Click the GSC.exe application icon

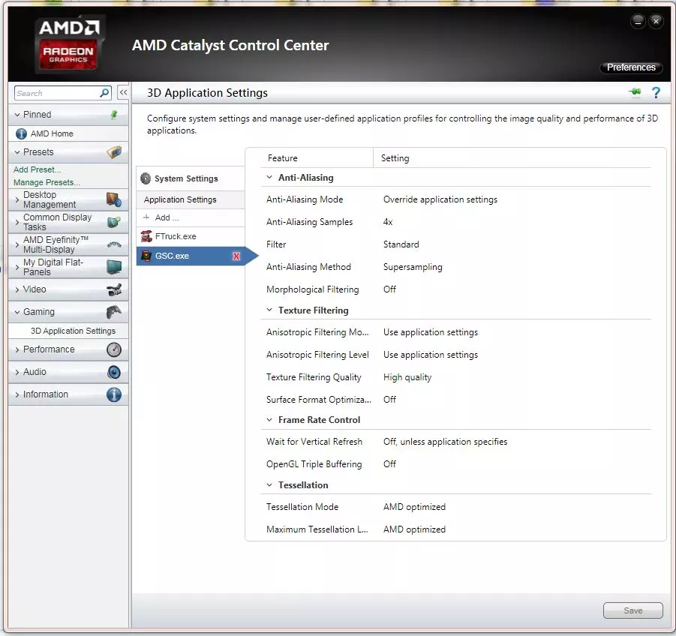[x=146, y=256]
